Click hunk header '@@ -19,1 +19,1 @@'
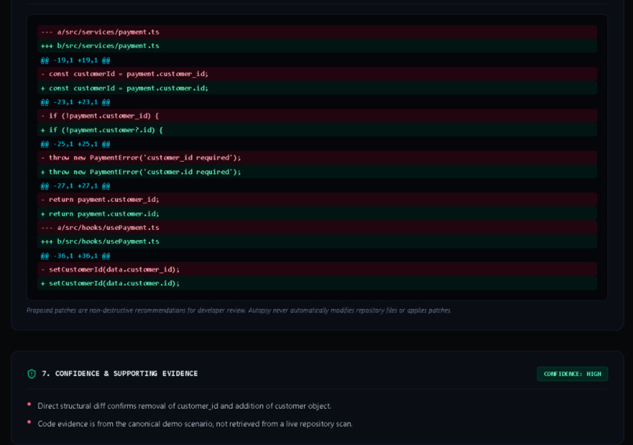Screen dimensions: 633x445 pyautogui.click(x=317, y=60)
